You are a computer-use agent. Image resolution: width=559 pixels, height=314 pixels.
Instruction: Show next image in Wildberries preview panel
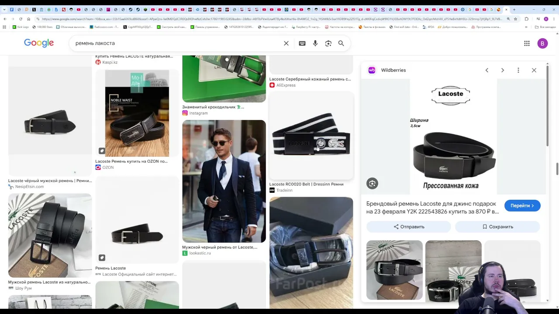503,70
